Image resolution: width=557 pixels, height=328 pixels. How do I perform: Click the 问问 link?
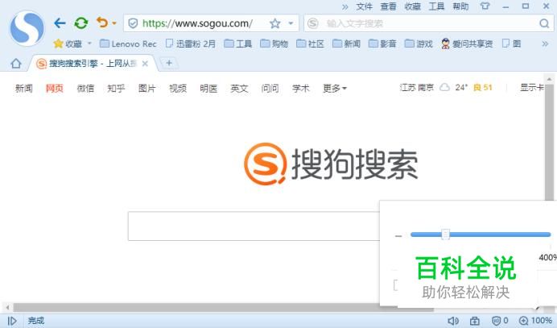pyautogui.click(x=270, y=88)
